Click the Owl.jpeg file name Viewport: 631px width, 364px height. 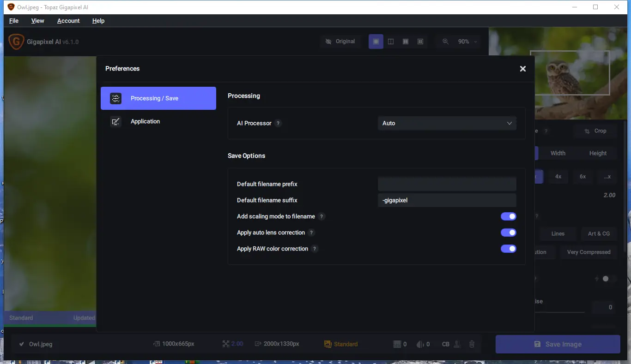pyautogui.click(x=41, y=344)
